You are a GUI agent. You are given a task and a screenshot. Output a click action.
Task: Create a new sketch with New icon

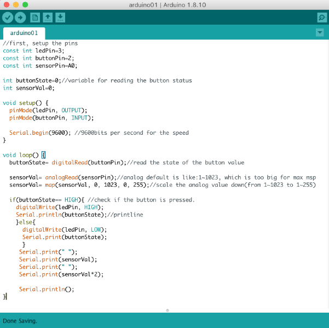click(35, 18)
